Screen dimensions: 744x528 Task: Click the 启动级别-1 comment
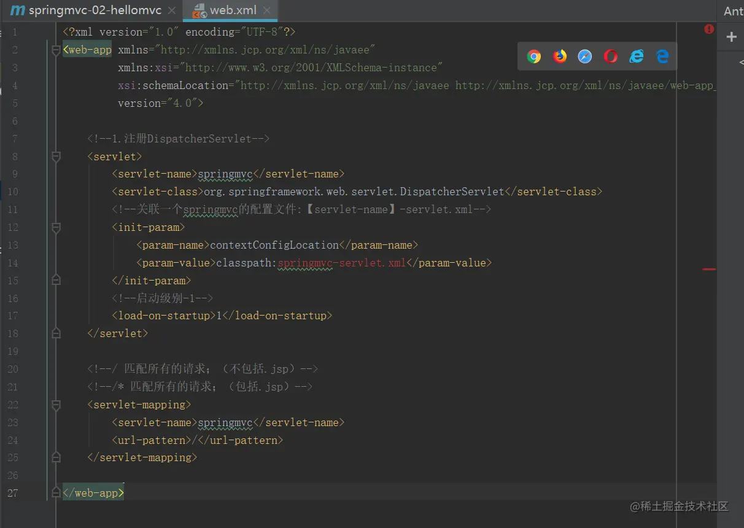click(x=163, y=298)
